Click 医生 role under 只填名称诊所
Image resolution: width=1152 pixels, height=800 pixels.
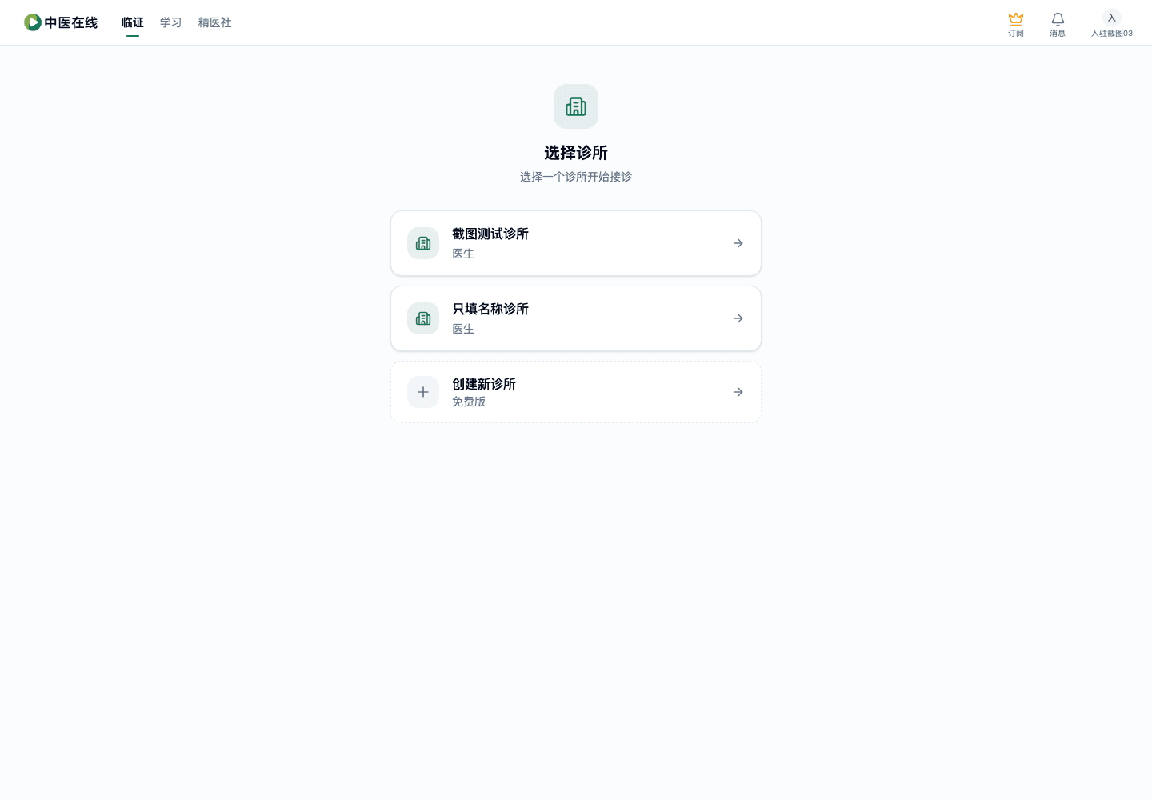pyautogui.click(x=463, y=329)
